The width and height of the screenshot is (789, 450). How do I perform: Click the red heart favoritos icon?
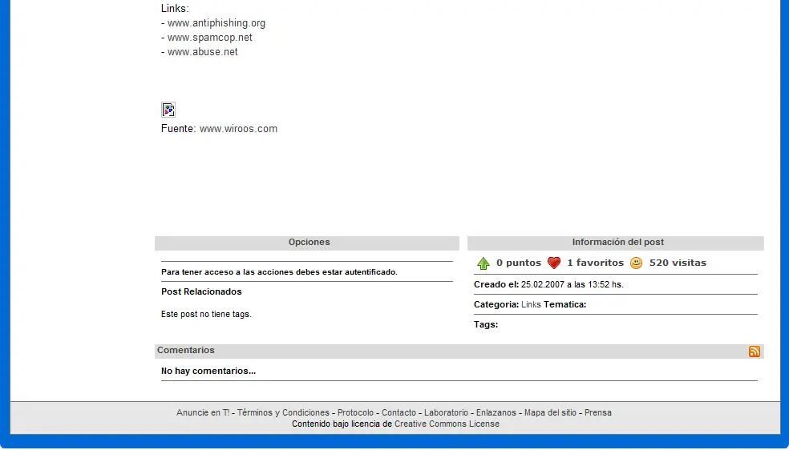(553, 263)
